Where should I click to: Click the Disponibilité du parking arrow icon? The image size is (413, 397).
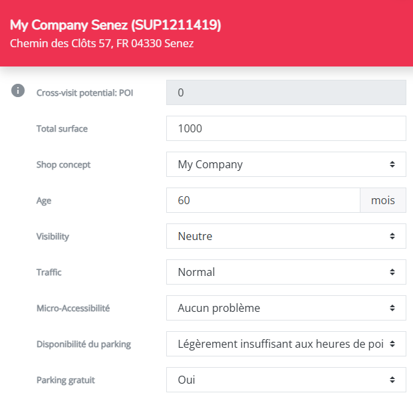392,344
